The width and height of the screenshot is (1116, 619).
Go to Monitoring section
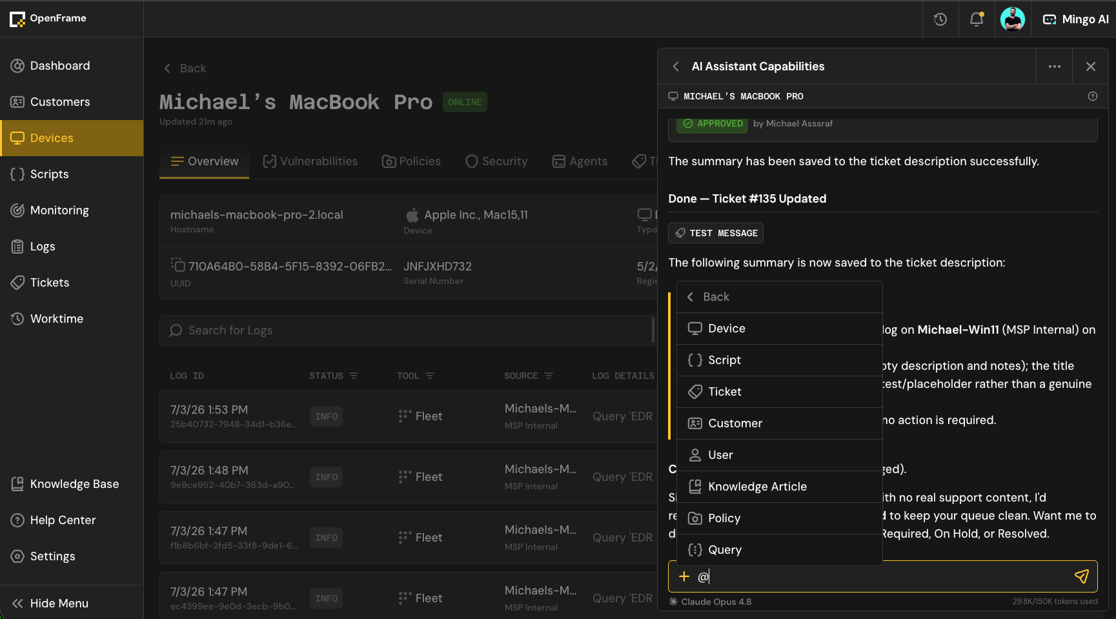coord(72,210)
